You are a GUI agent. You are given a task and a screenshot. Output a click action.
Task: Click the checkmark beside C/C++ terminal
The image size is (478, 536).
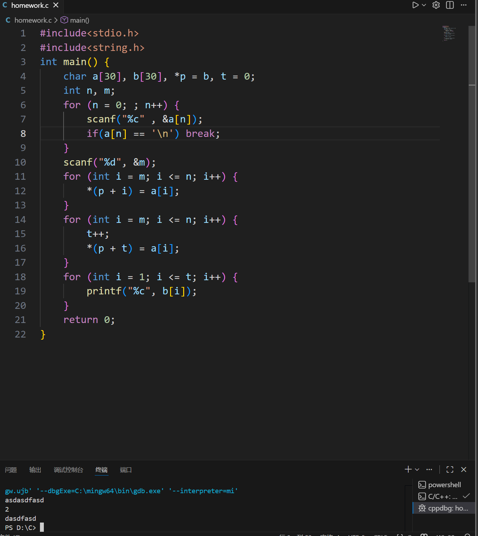pos(466,496)
